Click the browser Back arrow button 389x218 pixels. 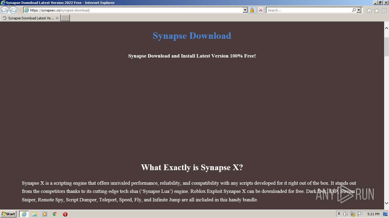point(5,10)
